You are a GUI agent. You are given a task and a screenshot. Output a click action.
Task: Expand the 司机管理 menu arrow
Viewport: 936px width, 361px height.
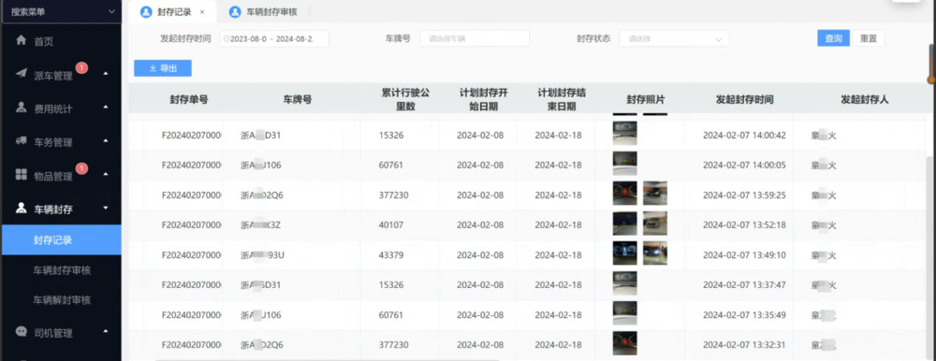[106, 332]
